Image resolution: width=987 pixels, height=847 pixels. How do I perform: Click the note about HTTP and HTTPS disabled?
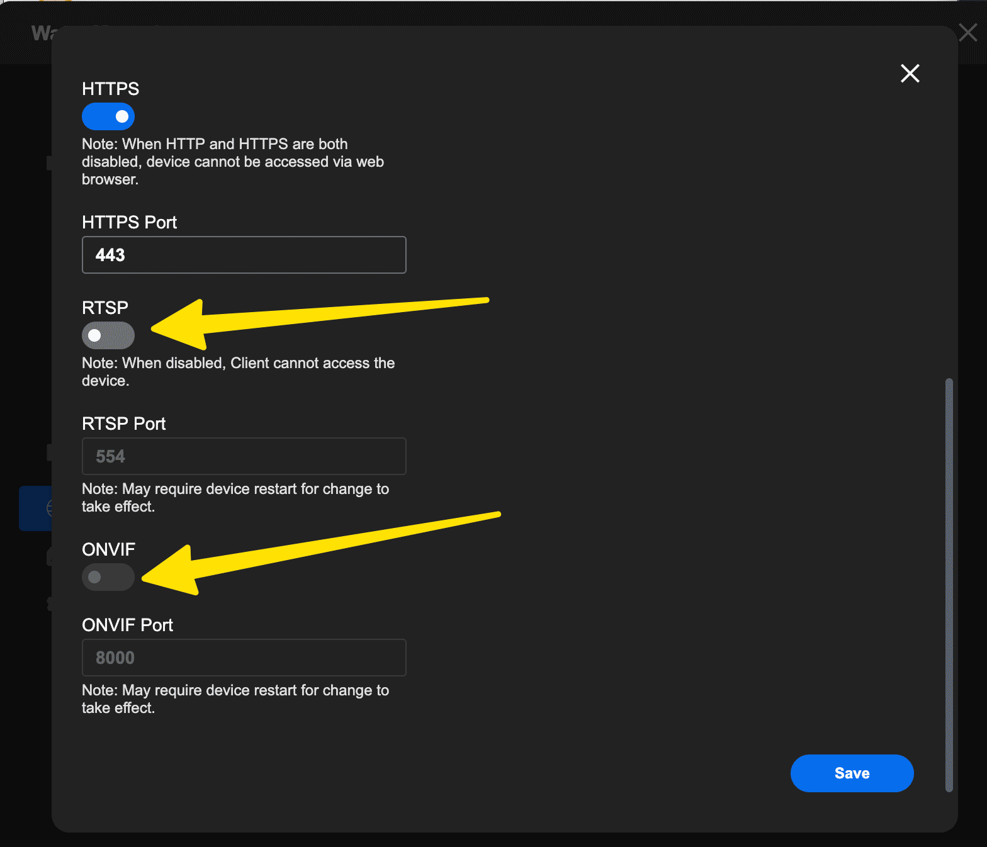[x=233, y=162]
